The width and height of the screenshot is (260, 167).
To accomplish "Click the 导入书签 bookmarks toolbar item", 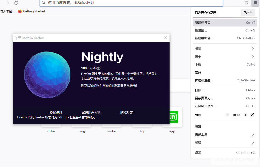I will (7, 11).
